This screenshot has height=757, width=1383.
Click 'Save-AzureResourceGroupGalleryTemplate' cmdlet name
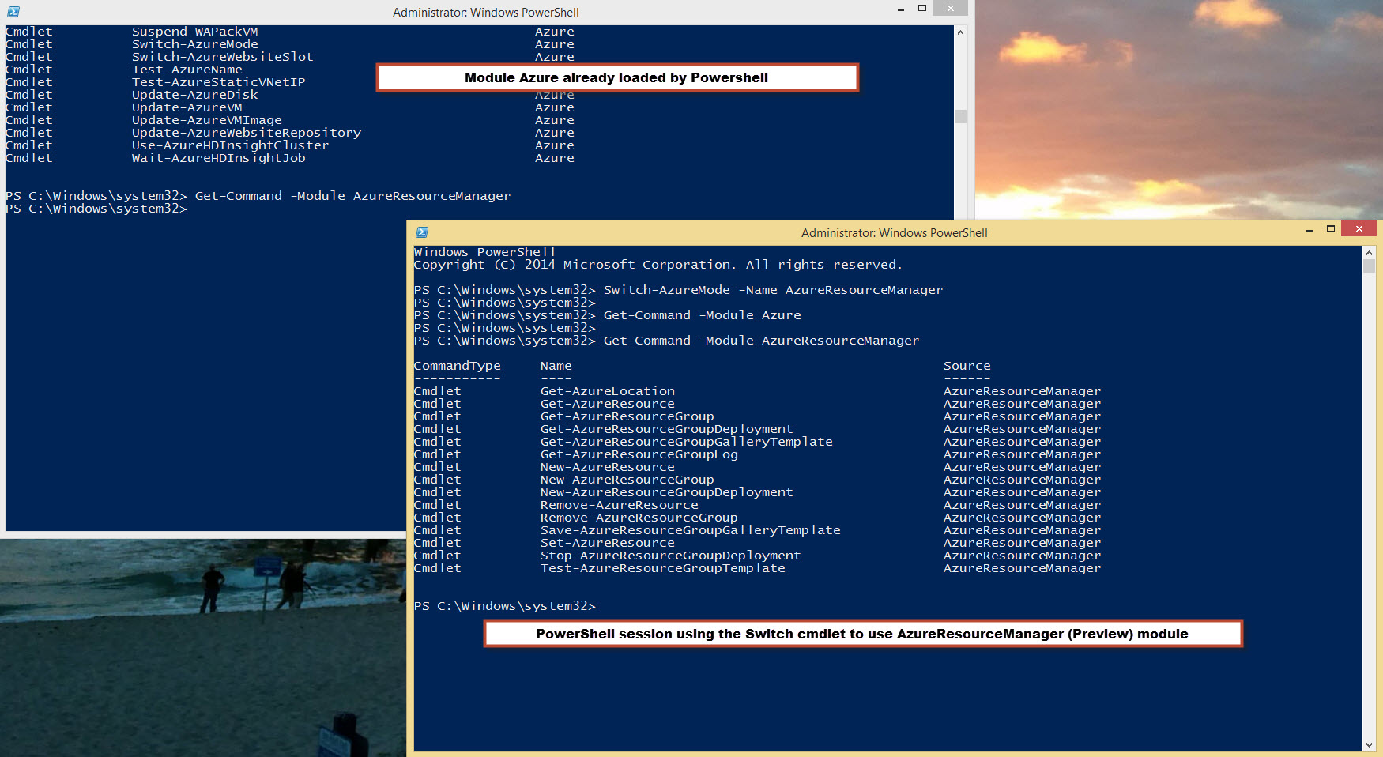(x=691, y=530)
